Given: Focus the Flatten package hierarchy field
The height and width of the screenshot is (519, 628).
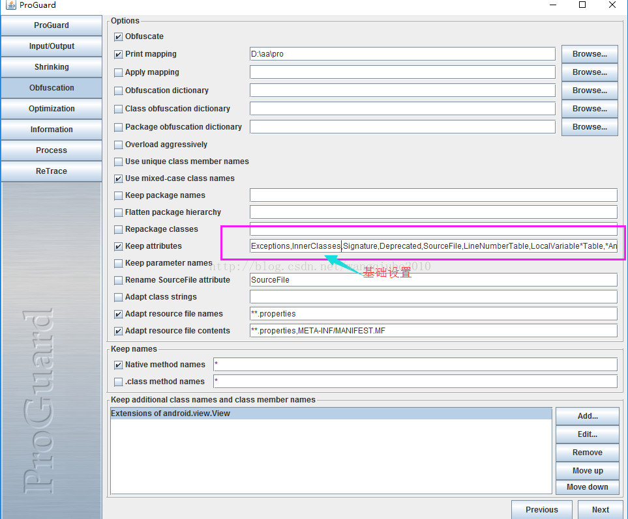Looking at the screenshot, I should (x=434, y=212).
